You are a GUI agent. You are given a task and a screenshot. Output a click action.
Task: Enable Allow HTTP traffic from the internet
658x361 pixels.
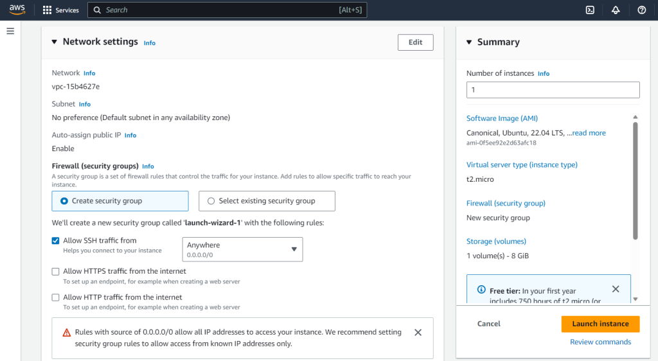[x=56, y=297]
